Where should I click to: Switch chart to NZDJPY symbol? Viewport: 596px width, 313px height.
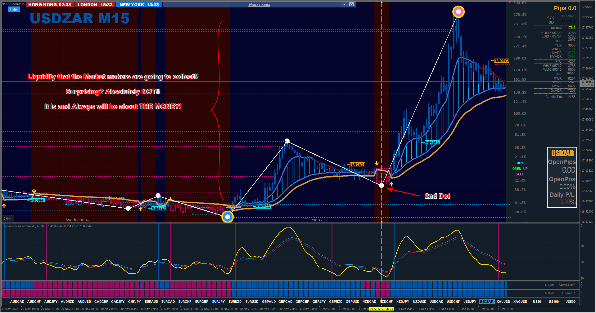tap(403, 302)
